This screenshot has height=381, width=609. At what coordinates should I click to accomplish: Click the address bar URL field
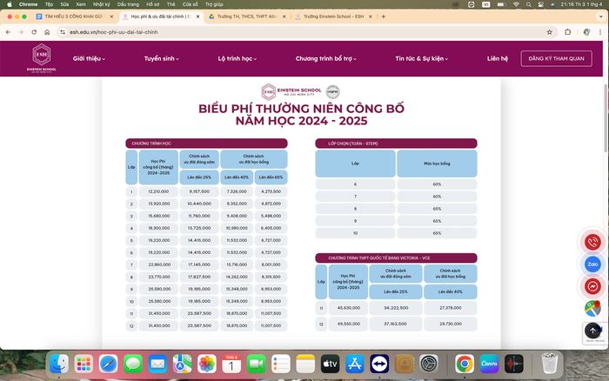coord(303,32)
